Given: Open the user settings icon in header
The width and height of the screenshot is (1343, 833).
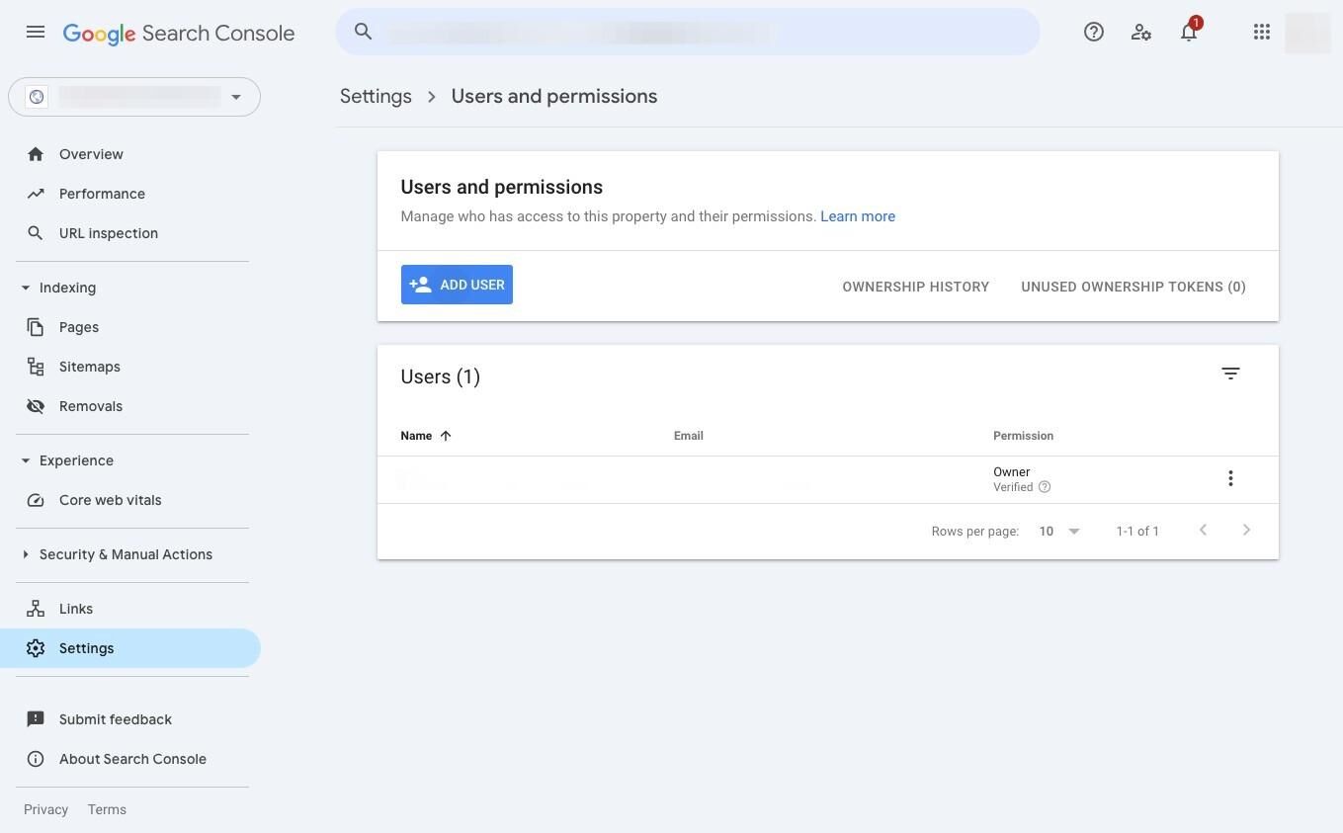Looking at the screenshot, I should click(x=1141, y=32).
